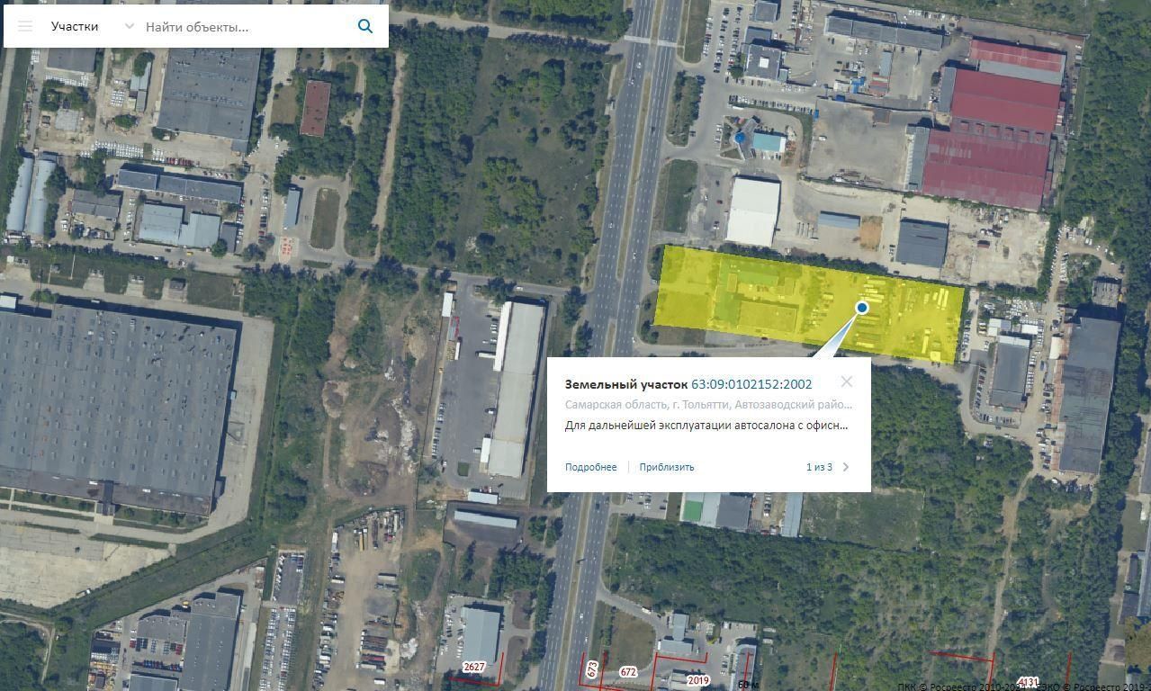Show next result after '1 из 3'
Screen dimensions: 1151x691
846,467
